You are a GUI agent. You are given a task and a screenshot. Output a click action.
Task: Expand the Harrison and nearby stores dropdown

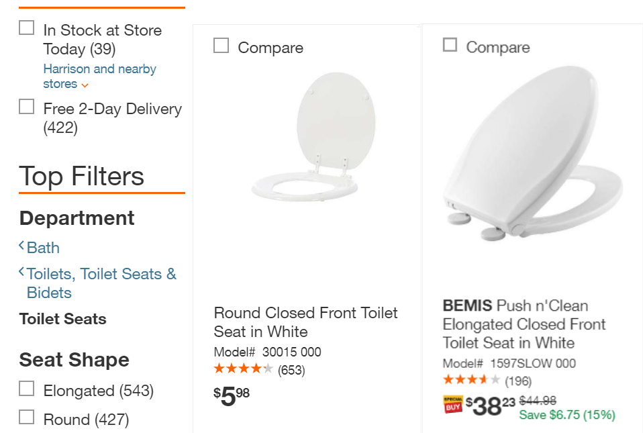click(85, 85)
